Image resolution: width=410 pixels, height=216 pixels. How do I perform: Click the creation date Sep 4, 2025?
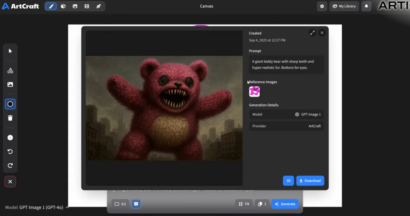[x=267, y=40]
